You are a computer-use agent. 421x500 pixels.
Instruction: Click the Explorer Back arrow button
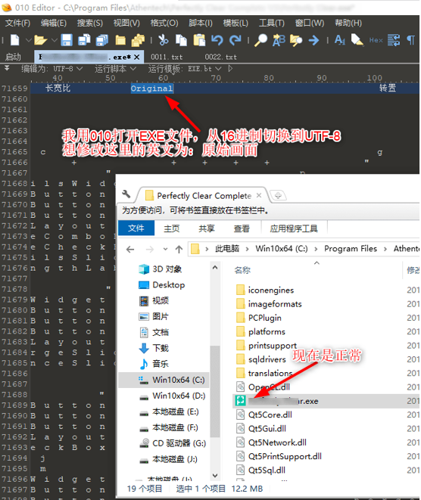tap(130, 249)
